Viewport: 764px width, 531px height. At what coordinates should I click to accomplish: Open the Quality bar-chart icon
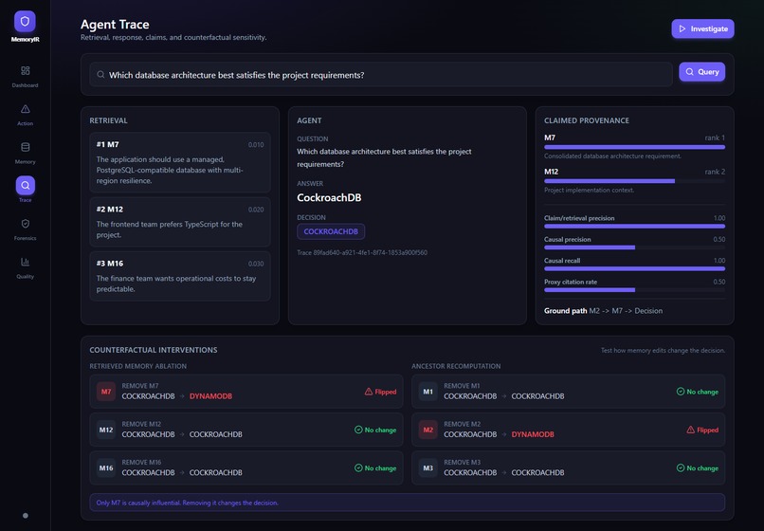pos(26,262)
